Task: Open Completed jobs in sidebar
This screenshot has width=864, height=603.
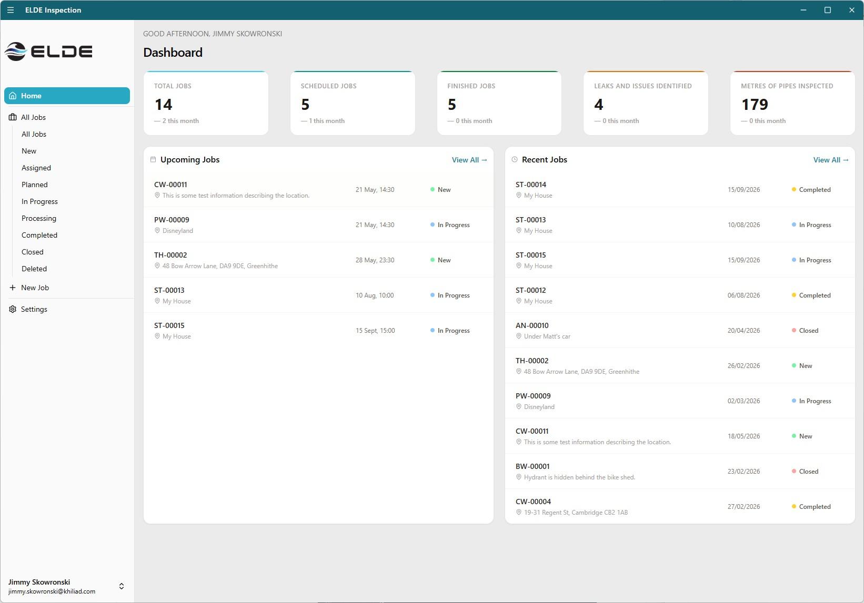Action: coord(39,235)
